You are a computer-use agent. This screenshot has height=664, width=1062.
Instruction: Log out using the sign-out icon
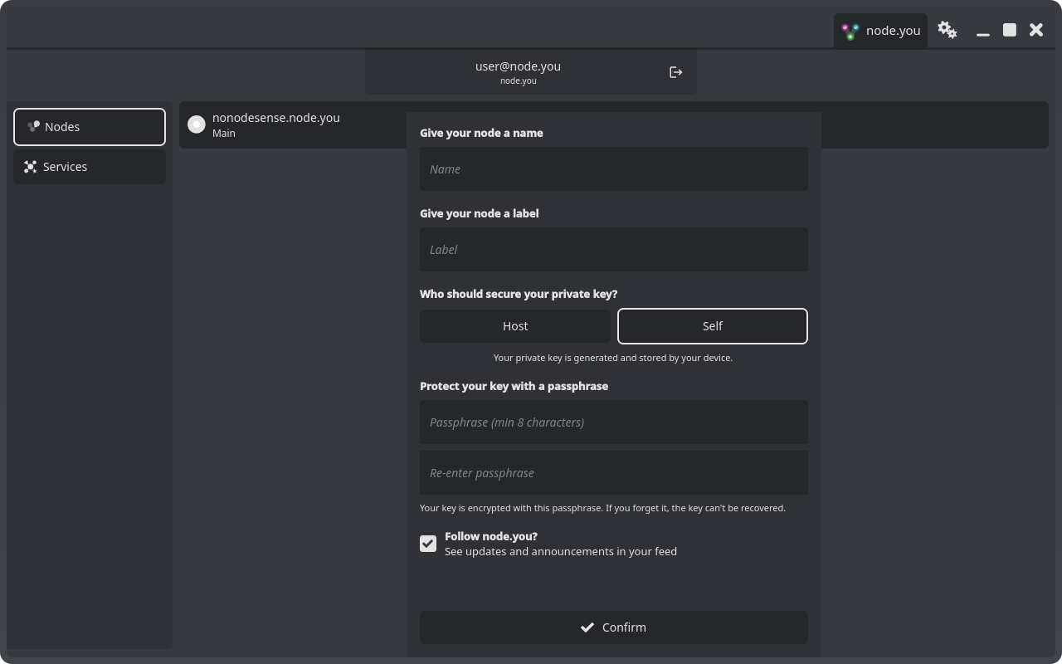(676, 72)
